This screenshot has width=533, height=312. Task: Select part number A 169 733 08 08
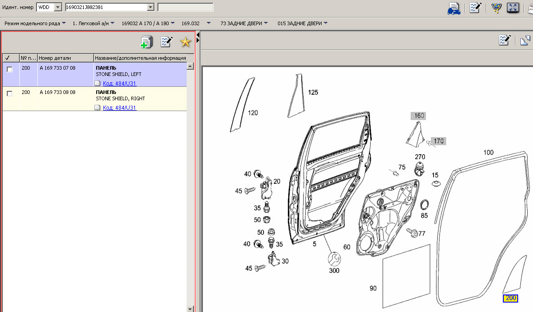[58, 92]
